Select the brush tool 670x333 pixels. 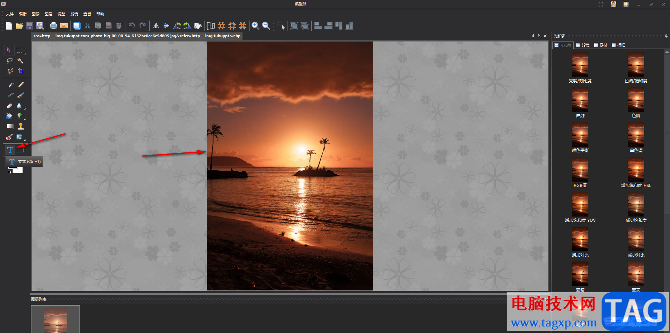coord(21,95)
